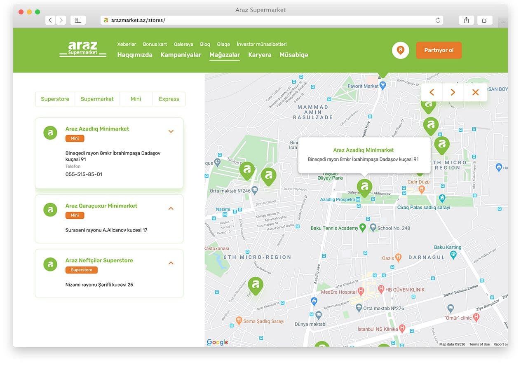Click the Araz Neftçilər Superstore list logo

(50, 264)
